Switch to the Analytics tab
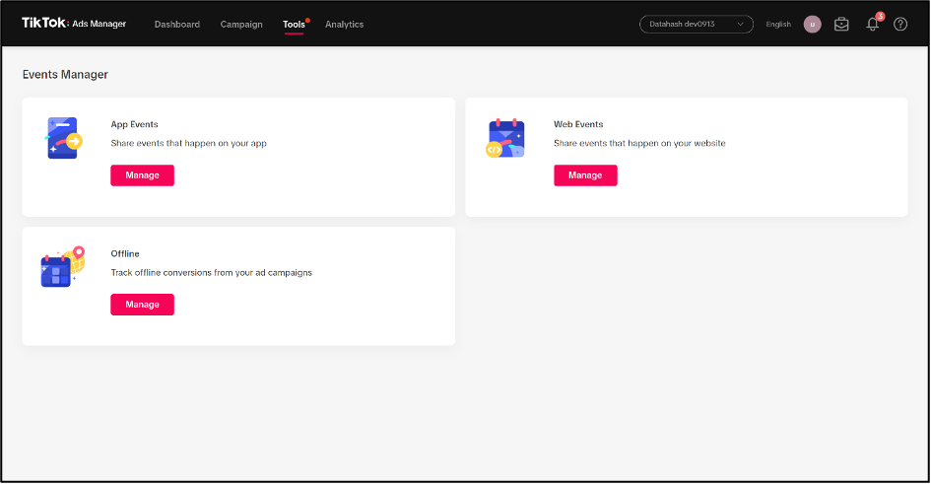 [344, 25]
